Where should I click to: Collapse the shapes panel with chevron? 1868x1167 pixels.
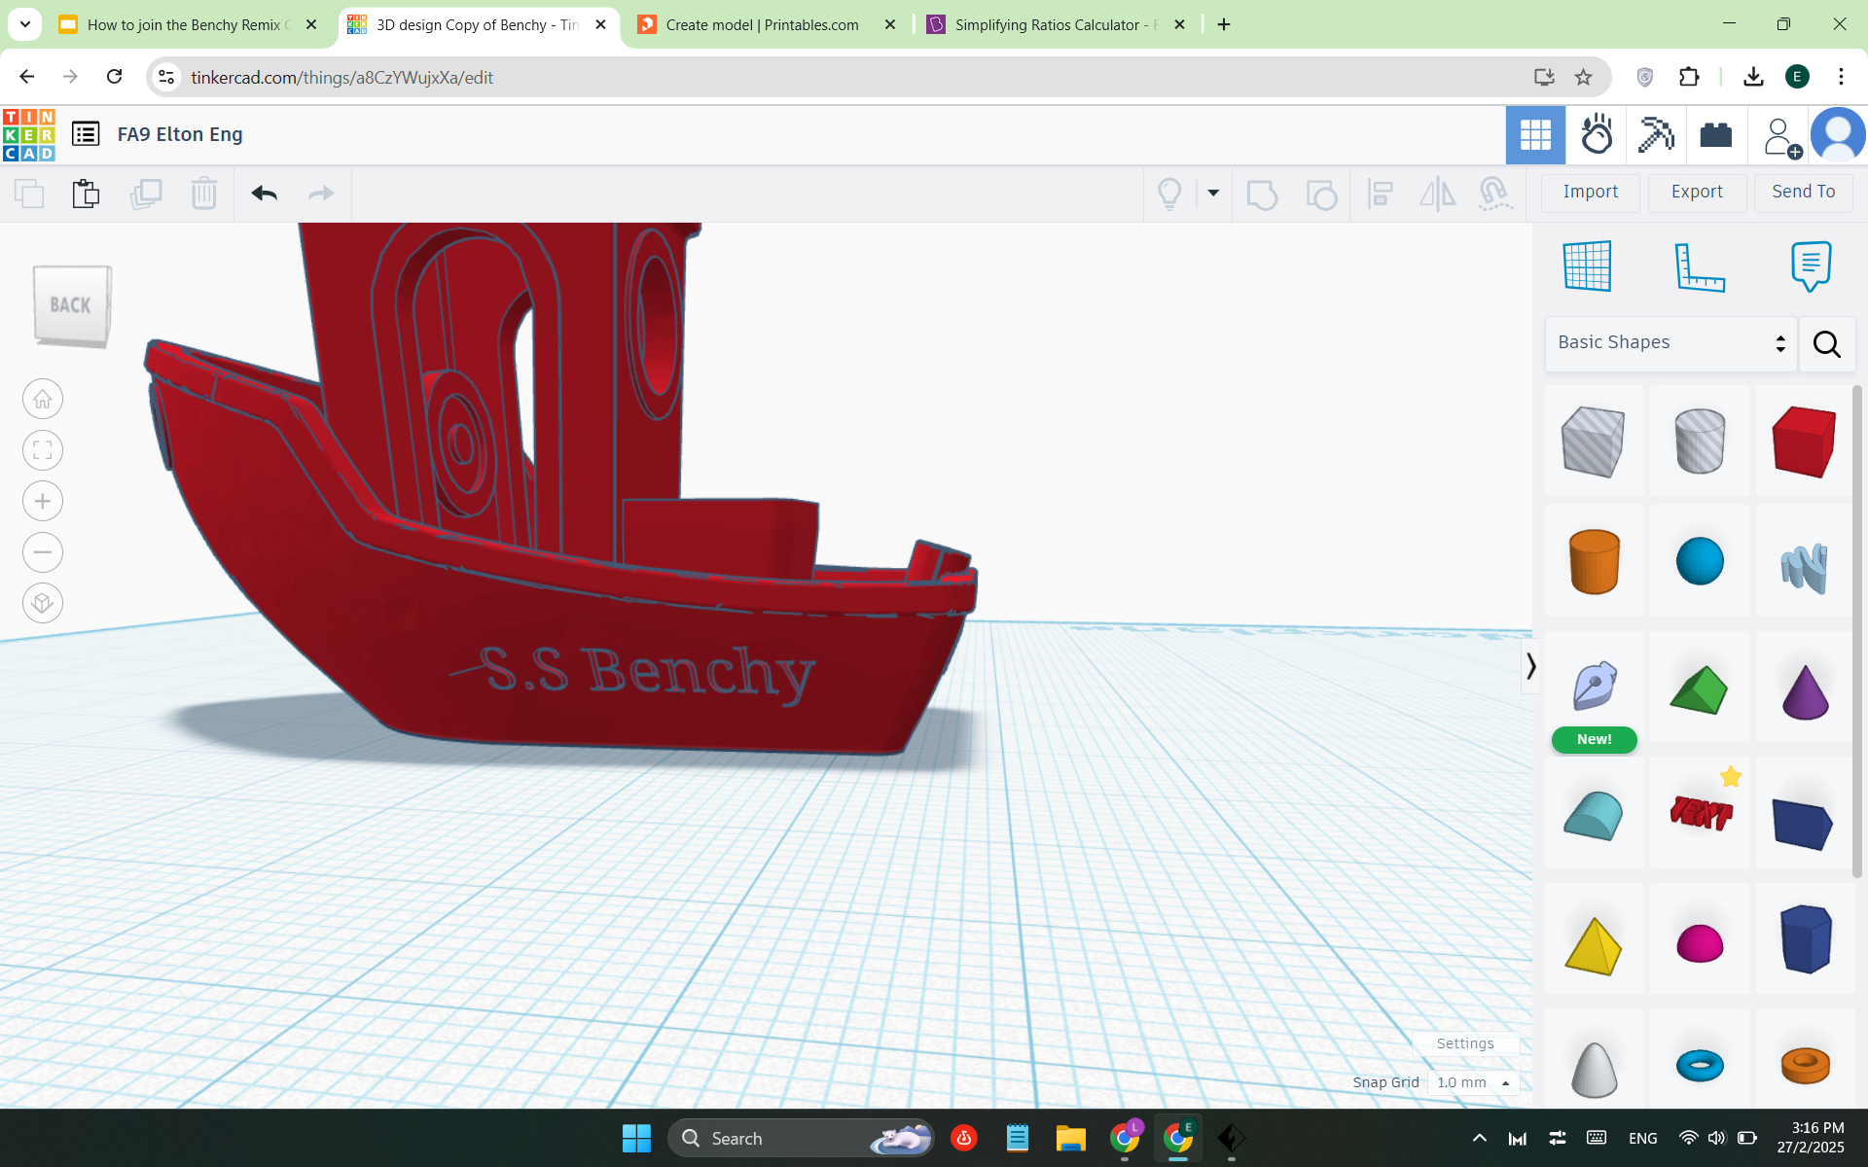click(1530, 666)
